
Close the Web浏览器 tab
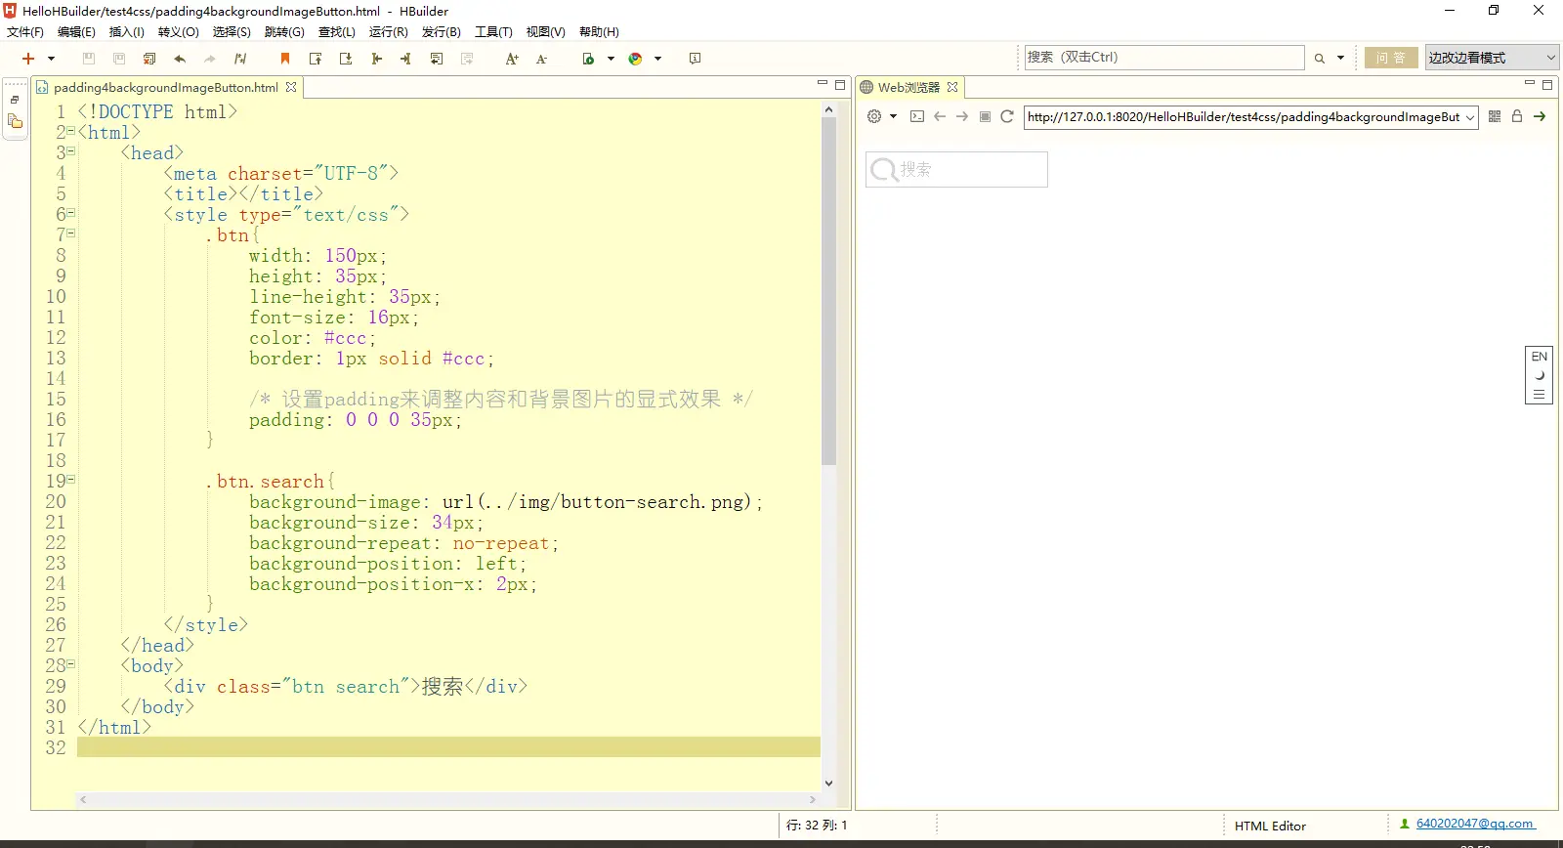952,87
